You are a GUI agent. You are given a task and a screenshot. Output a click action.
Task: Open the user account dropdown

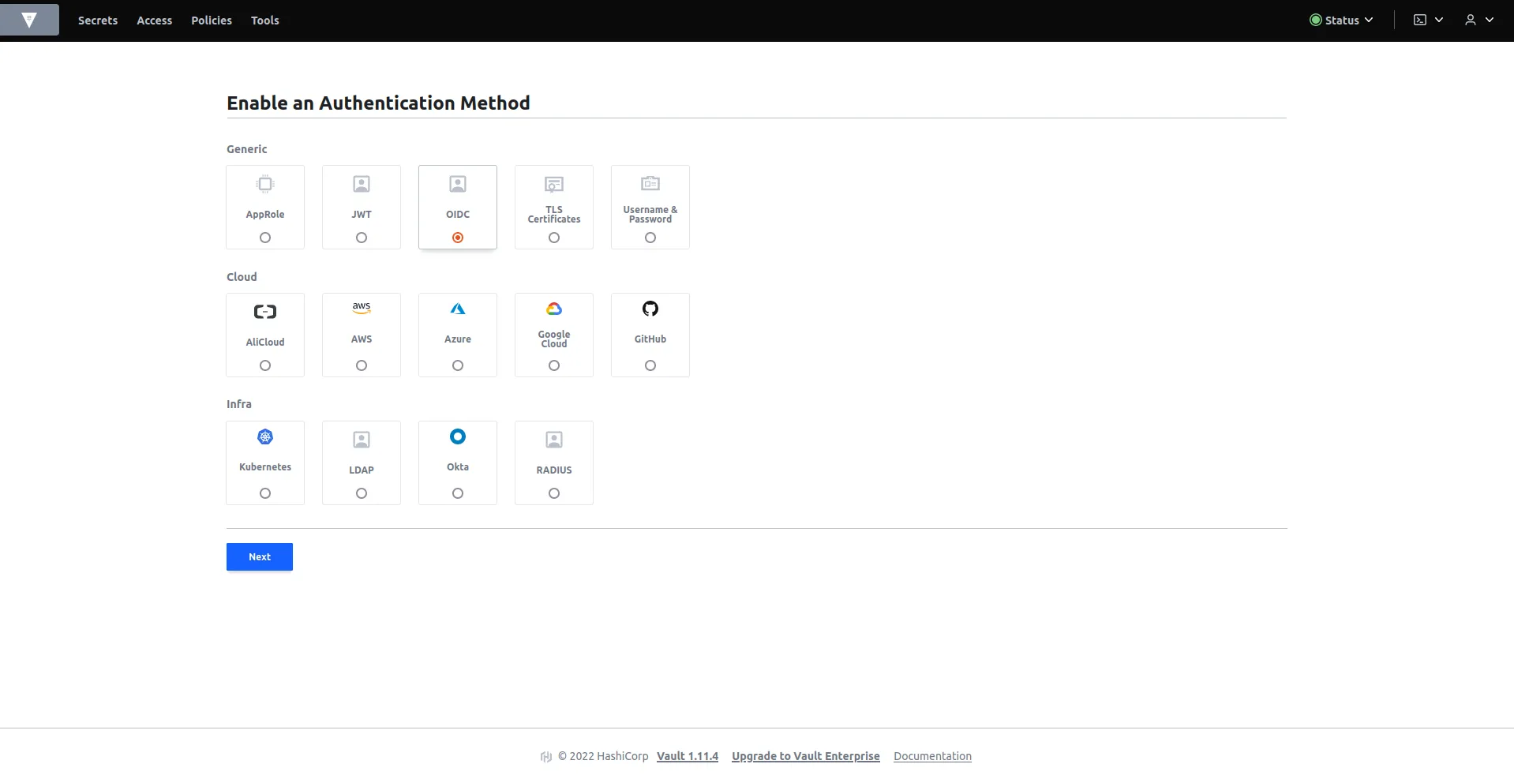(1479, 20)
